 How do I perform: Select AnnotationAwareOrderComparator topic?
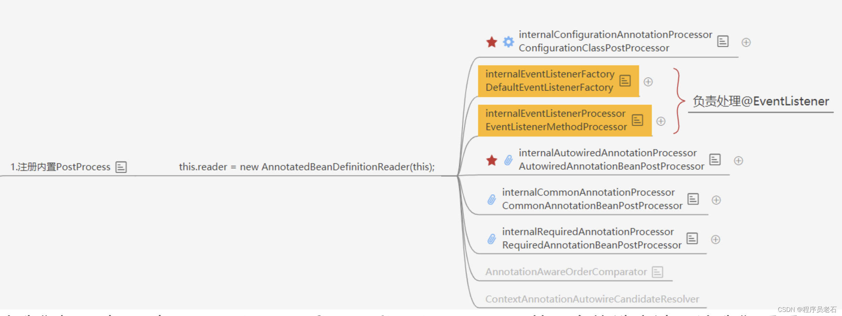pos(566,272)
